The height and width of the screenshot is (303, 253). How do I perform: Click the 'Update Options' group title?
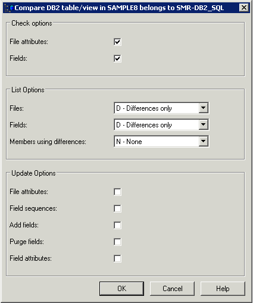click(33, 173)
